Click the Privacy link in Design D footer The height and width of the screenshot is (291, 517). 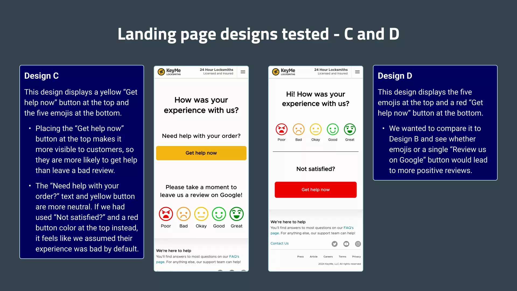356,256
